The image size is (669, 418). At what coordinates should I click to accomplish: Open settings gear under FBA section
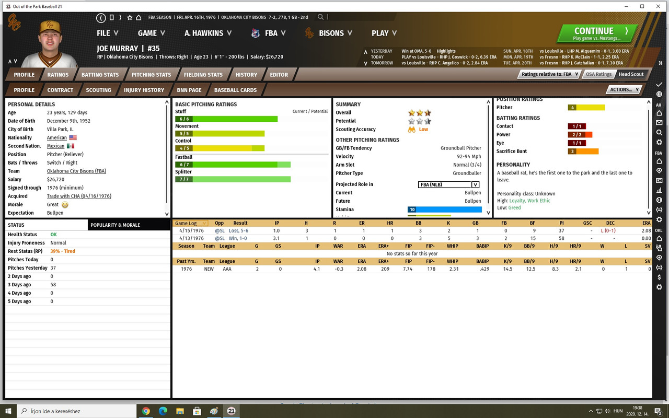(x=659, y=219)
